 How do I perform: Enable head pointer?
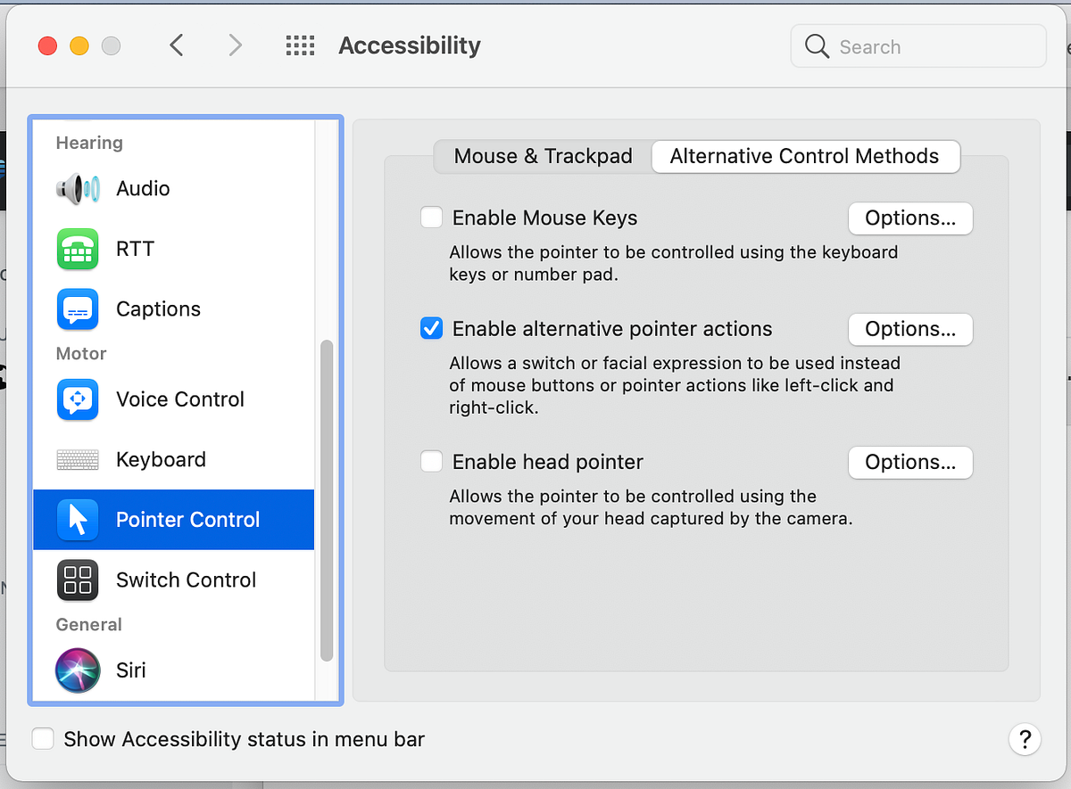(431, 461)
